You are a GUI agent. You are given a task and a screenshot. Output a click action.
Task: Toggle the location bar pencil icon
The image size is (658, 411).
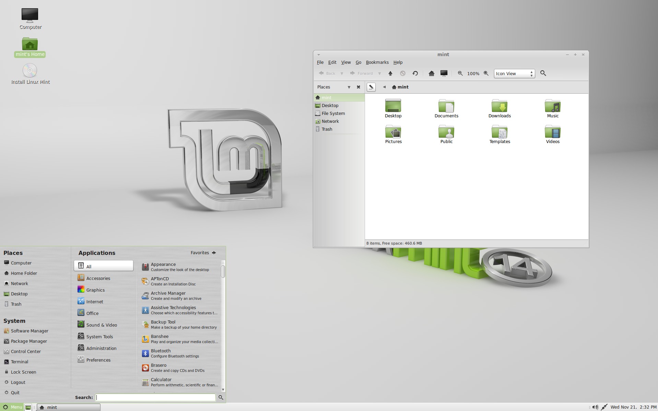[x=371, y=87]
